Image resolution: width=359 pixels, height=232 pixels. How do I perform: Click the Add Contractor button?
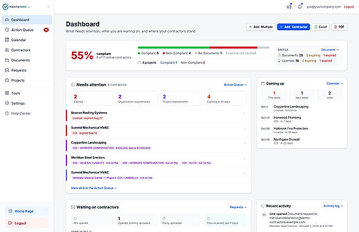pyautogui.click(x=293, y=27)
